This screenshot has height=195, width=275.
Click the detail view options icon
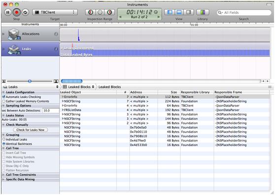[270, 87]
